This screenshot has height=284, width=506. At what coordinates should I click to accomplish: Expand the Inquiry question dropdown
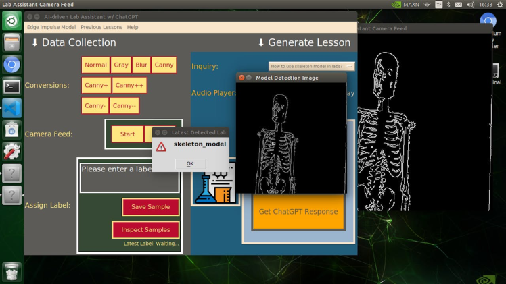(x=311, y=66)
